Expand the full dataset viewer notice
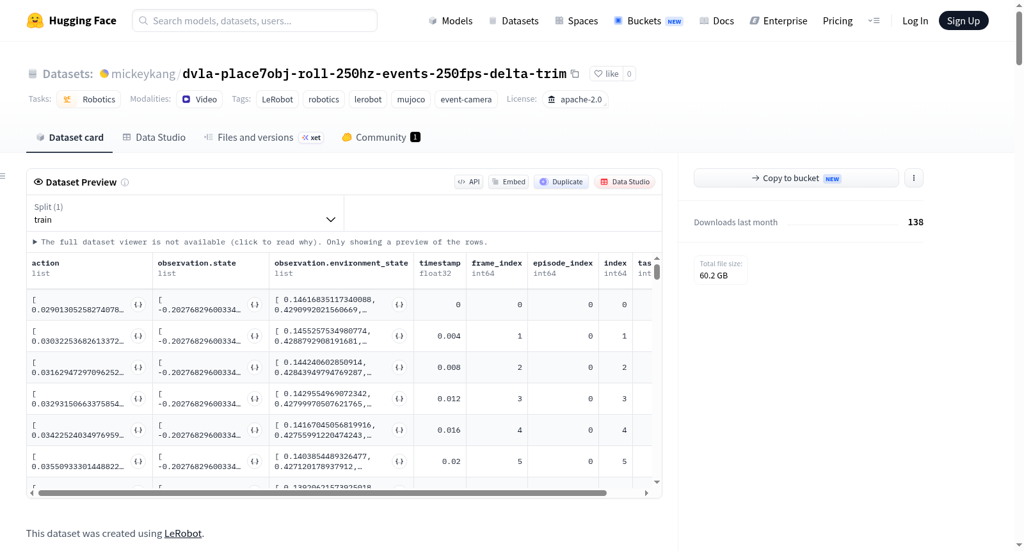The image size is (1024, 551). tap(260, 242)
